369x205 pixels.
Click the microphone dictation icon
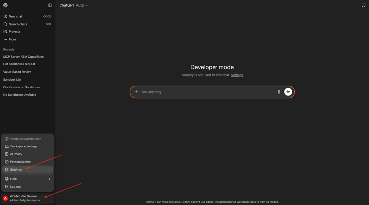pos(279,92)
